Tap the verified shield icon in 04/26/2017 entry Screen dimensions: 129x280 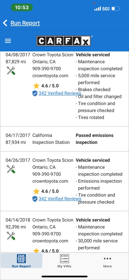[x=35, y=199]
